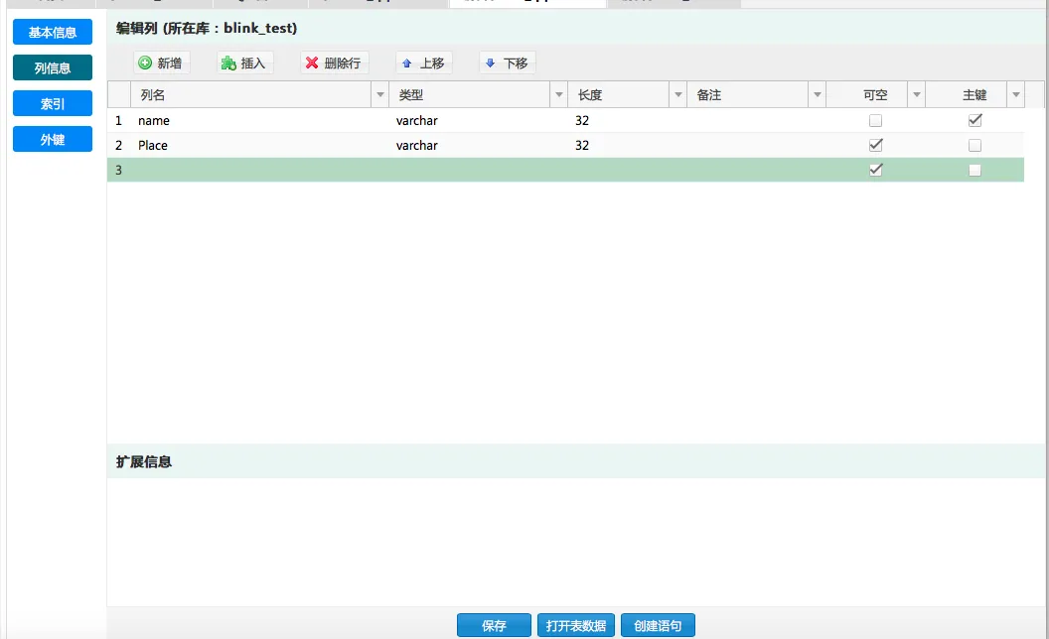Click the 打开表数据 button
The height and width of the screenshot is (639, 1049).
(575, 626)
